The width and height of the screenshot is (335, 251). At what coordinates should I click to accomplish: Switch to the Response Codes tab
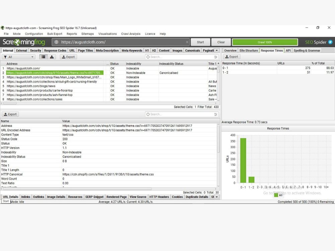point(55,51)
